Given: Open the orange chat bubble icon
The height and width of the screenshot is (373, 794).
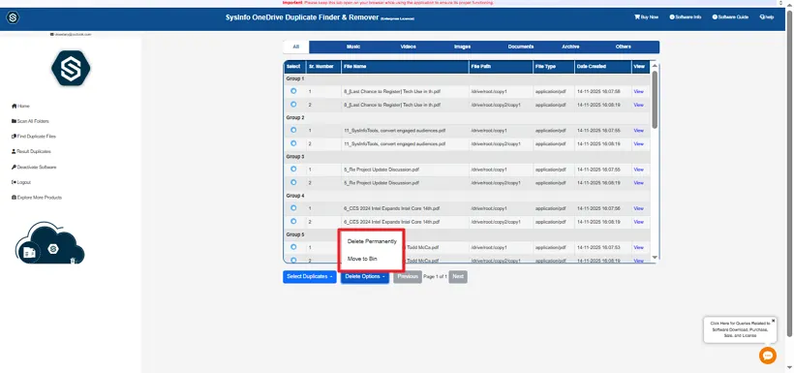Looking at the screenshot, I should click(768, 356).
